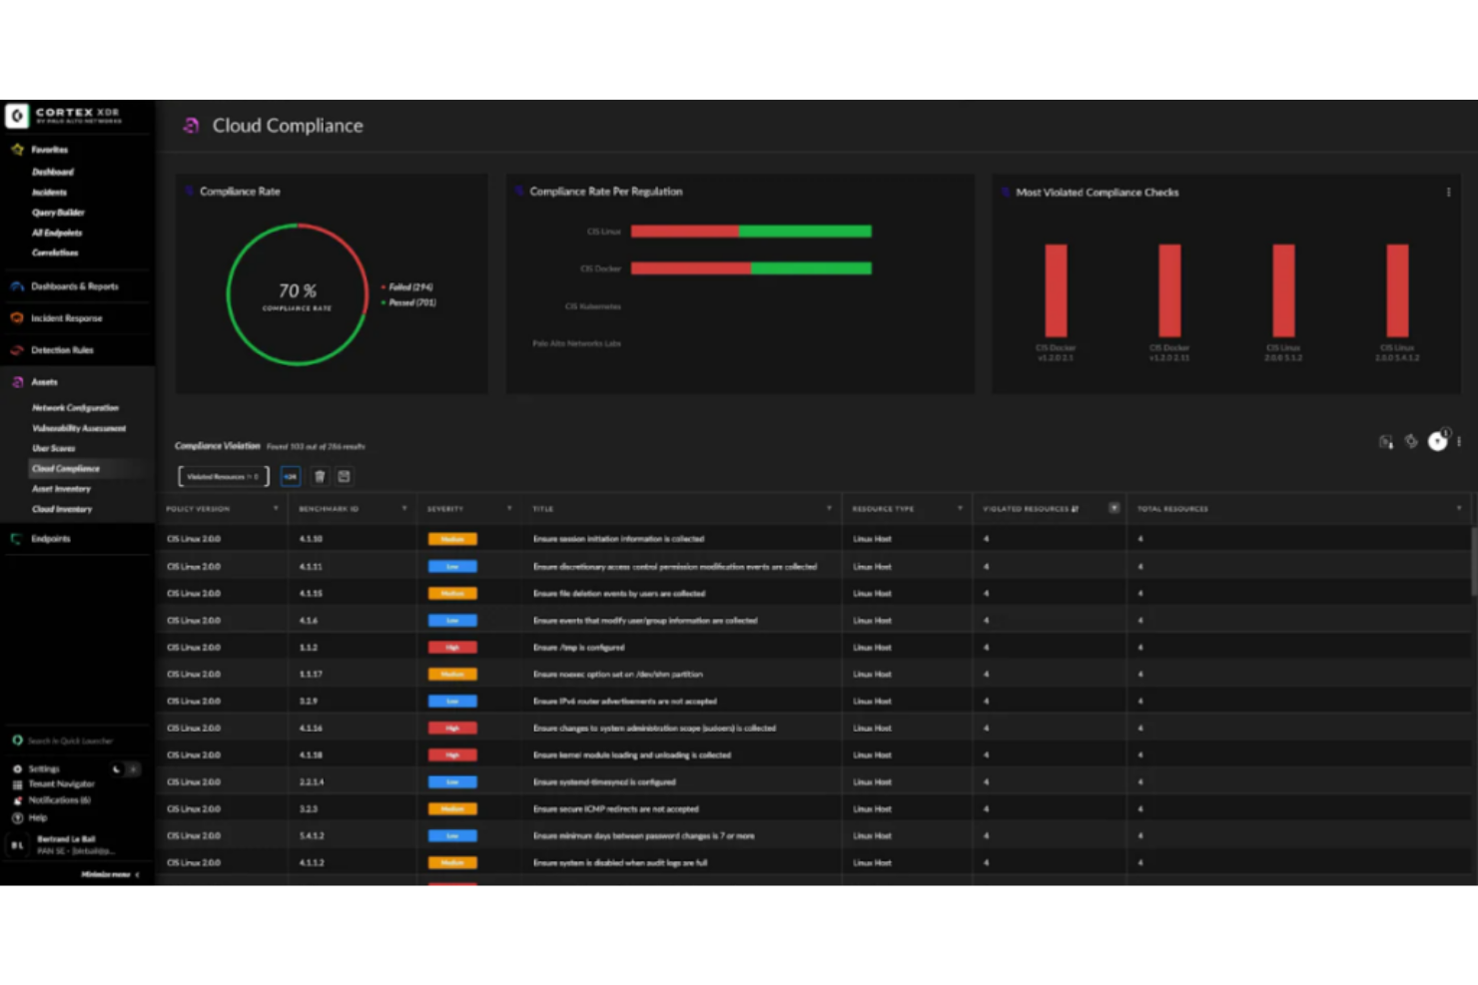The height and width of the screenshot is (985, 1478).
Task: Open Dashboards & Reports from the sidebar
Action: point(74,286)
